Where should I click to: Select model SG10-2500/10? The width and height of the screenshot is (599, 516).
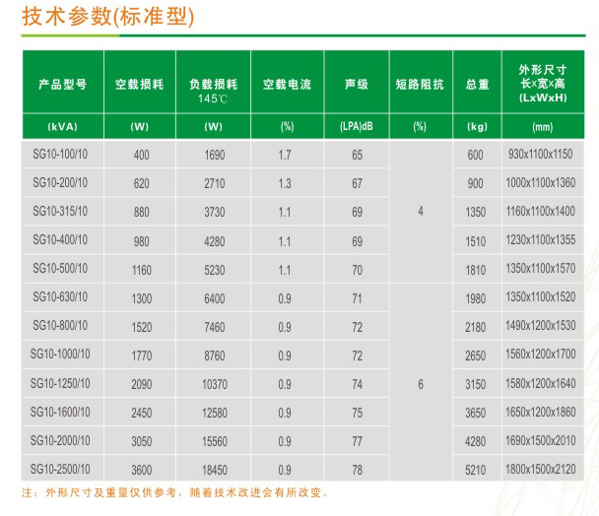click(60, 469)
